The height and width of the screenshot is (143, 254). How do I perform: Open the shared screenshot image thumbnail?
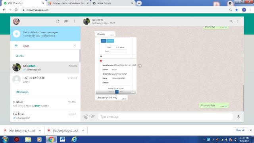click(x=116, y=66)
